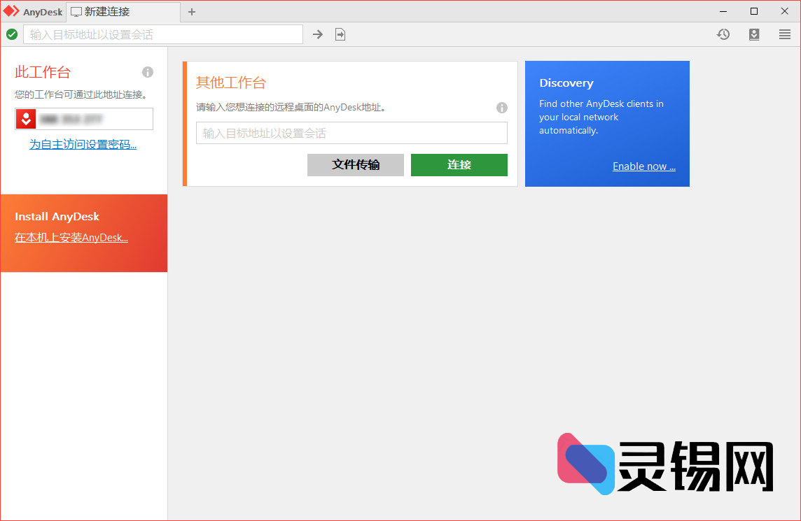Viewport: 801px width, 521px height.
Task: Show info for 此工作台 panel
Action: coord(148,72)
